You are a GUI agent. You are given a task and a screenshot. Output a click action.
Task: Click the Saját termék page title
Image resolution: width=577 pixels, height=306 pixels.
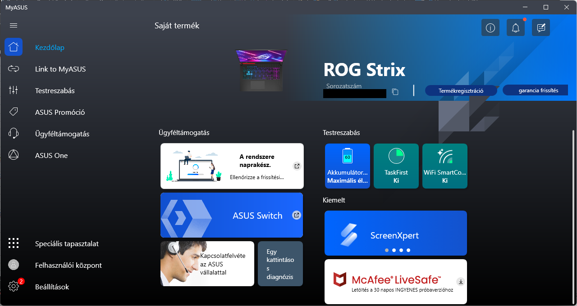click(x=177, y=26)
